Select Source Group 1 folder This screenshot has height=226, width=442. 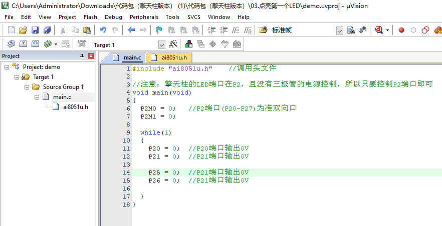[63, 87]
